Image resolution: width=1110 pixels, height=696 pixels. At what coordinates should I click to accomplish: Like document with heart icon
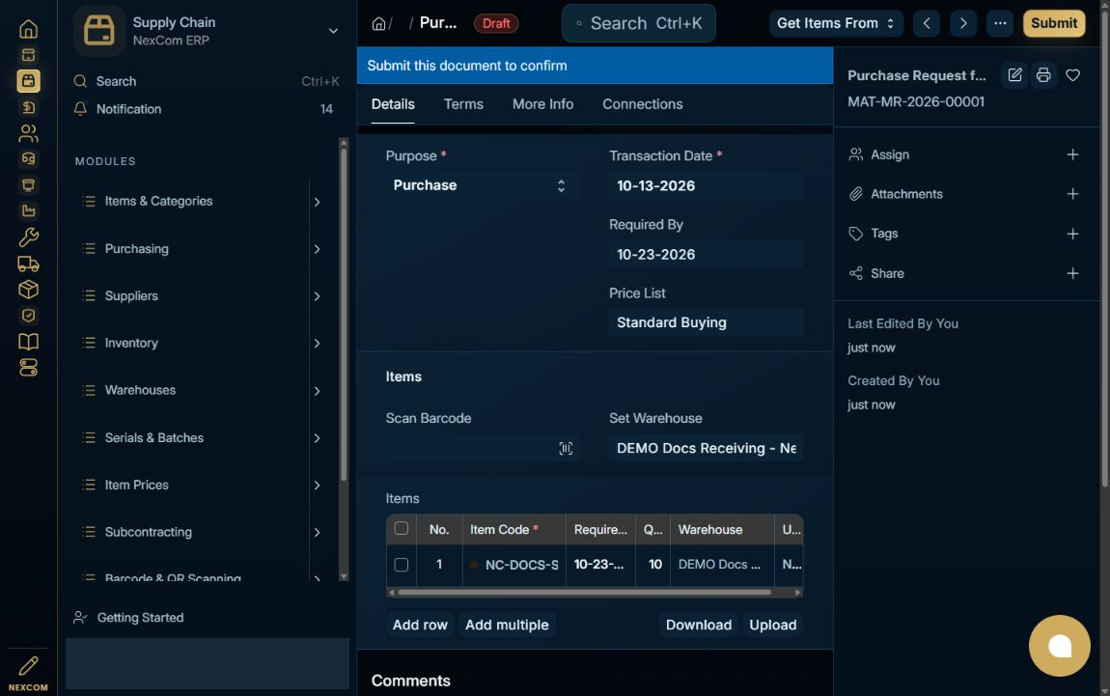pyautogui.click(x=1073, y=75)
